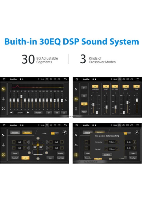Open recent apps icon in the 10:44 equalizer screen
Viewport: 142px width, 202px height.
coord(59,79)
